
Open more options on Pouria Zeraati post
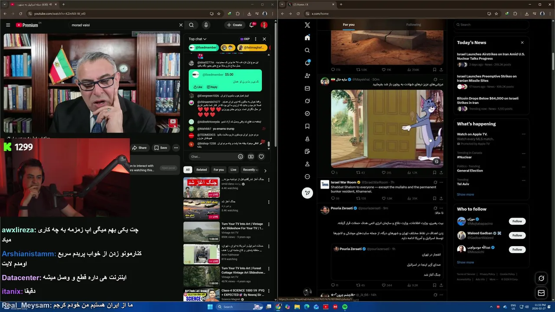[441, 208]
